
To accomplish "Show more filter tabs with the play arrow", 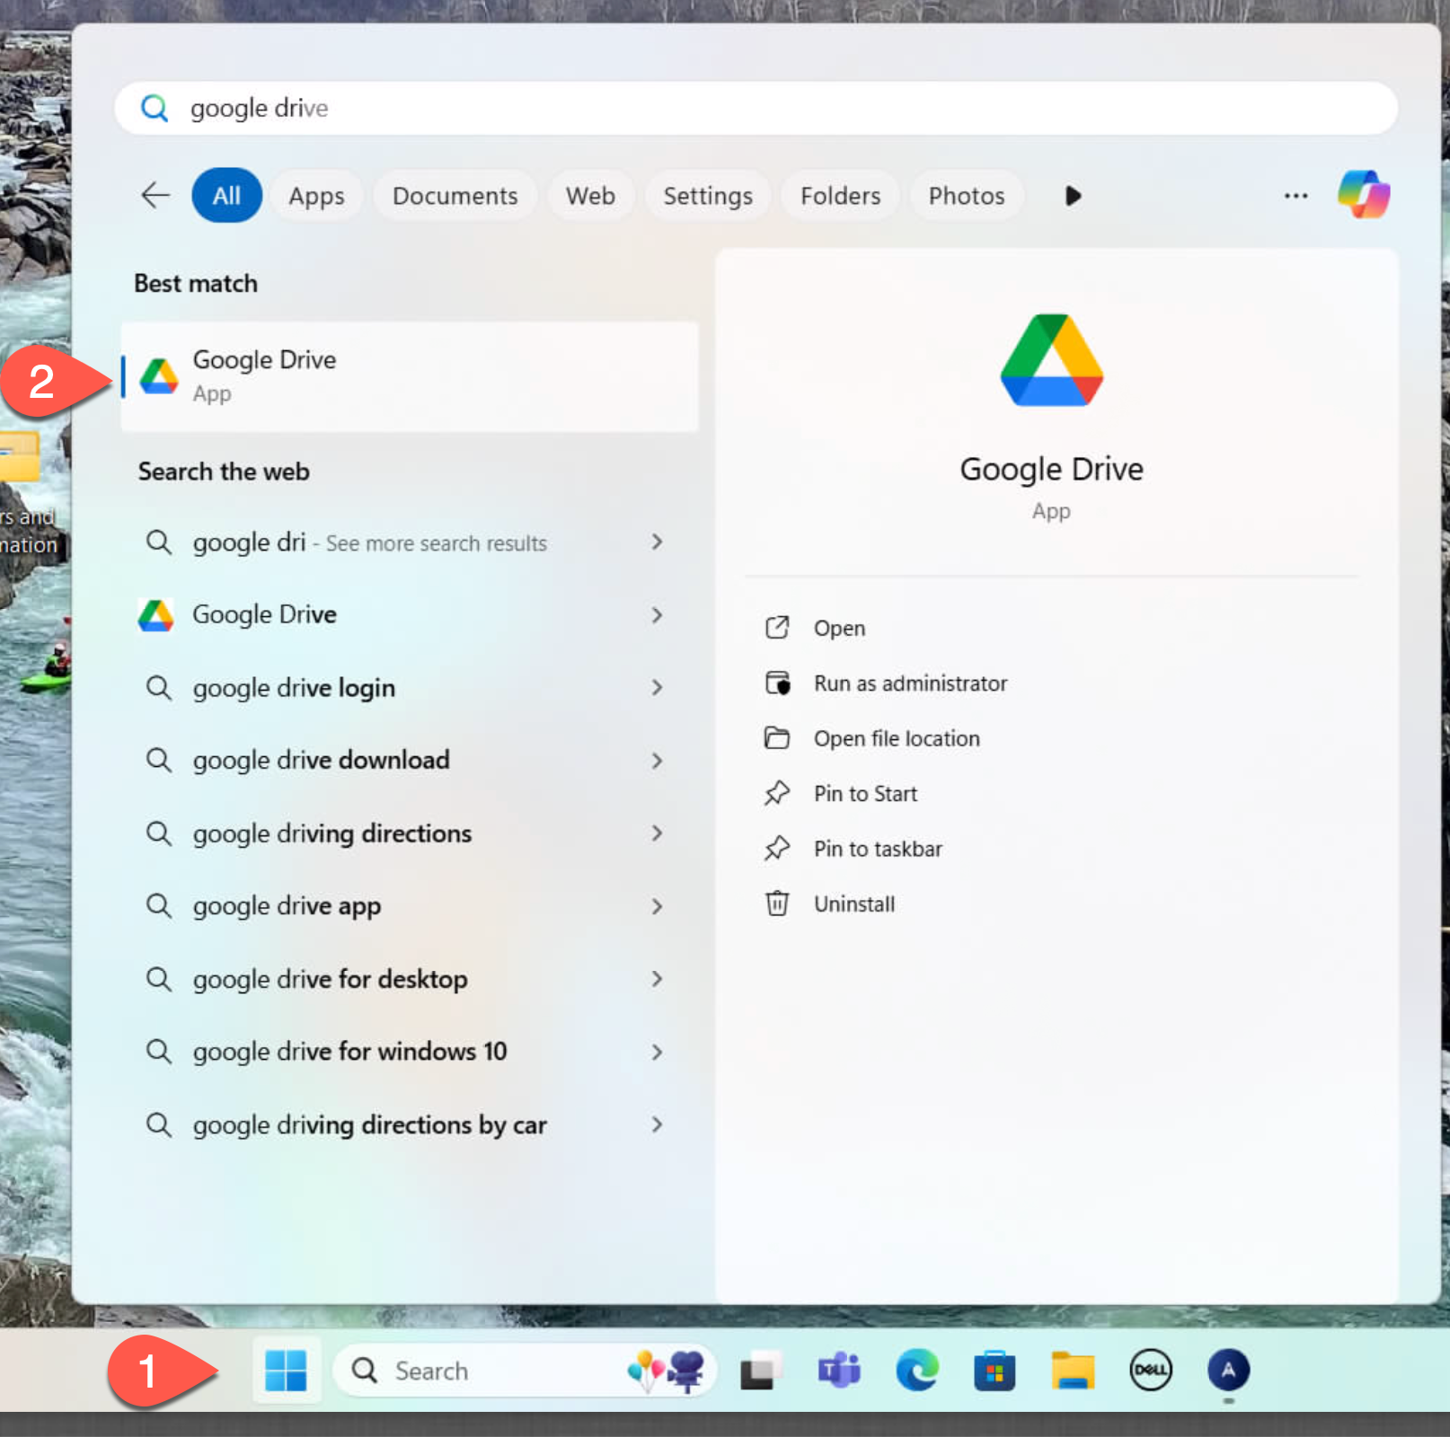I will pos(1073,195).
